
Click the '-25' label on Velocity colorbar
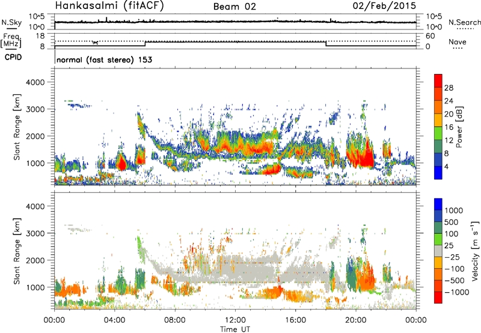452,257
